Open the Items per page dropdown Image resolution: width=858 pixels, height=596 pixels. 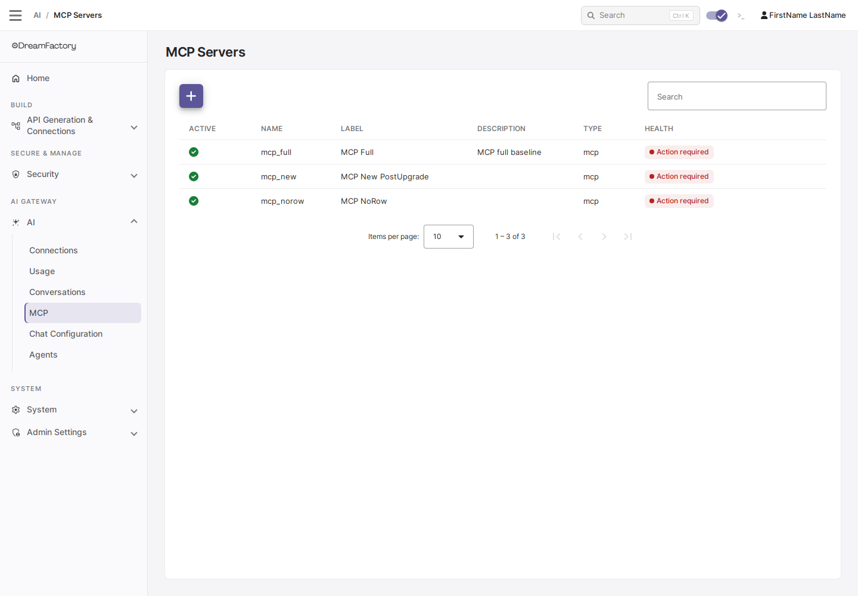(449, 237)
